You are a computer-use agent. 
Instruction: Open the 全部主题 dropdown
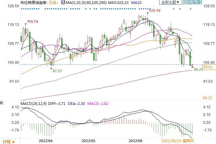coord(170,2)
